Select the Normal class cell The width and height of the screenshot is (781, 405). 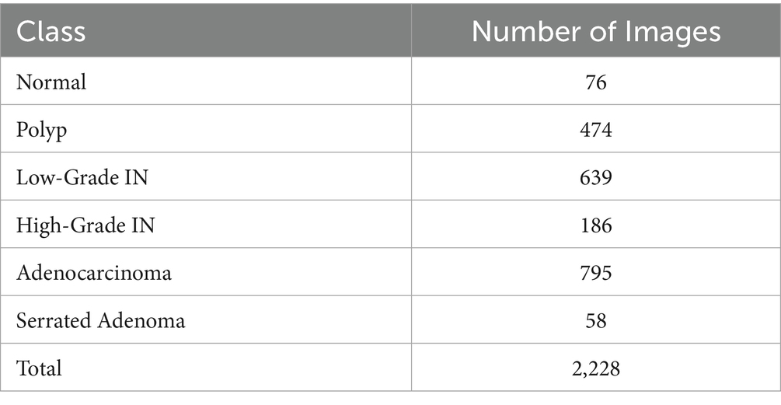pyautogui.click(x=51, y=82)
